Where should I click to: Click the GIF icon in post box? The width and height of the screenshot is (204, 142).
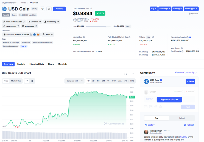(151, 107)
